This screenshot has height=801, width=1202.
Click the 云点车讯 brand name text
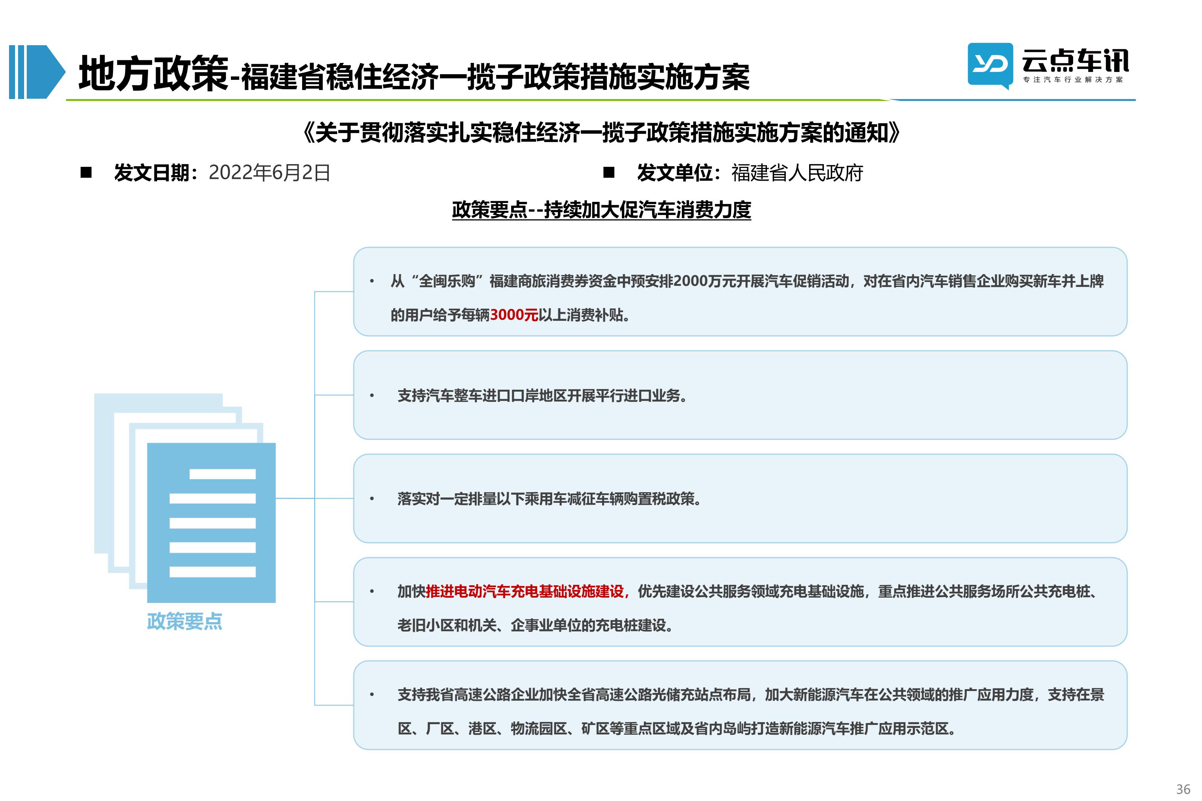pyautogui.click(x=1075, y=61)
